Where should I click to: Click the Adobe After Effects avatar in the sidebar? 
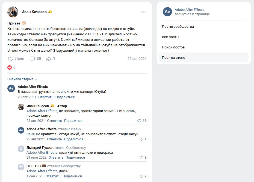point(167,12)
